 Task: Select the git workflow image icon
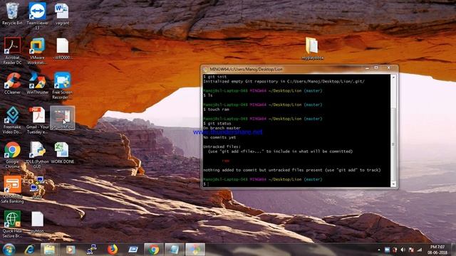point(62,117)
